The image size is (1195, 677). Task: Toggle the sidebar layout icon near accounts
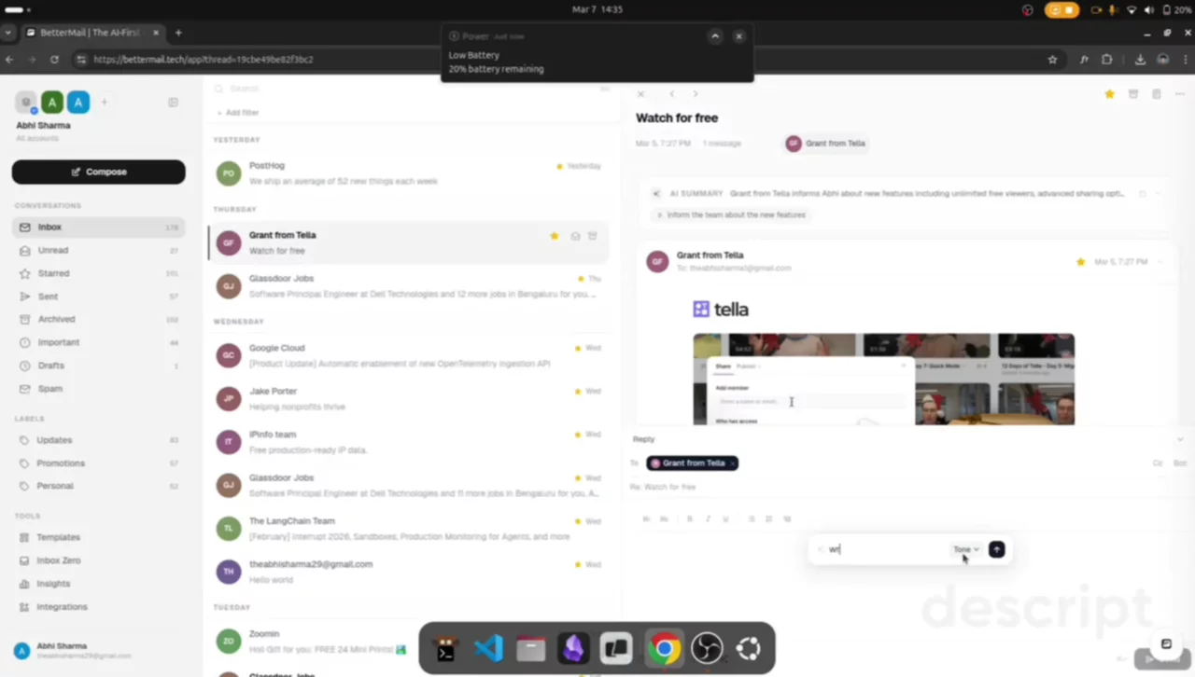[x=173, y=103]
